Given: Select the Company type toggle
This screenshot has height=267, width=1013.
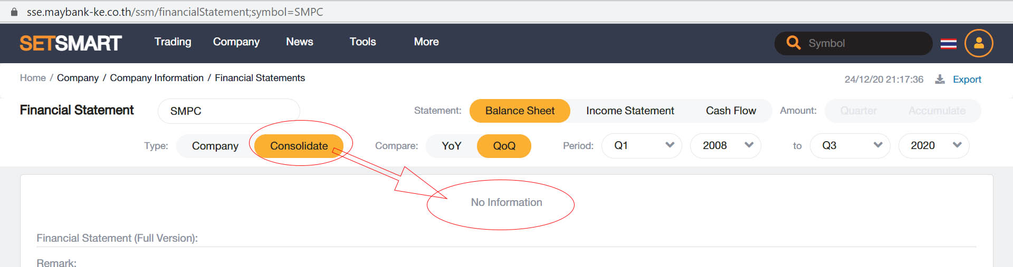Looking at the screenshot, I should point(215,146).
